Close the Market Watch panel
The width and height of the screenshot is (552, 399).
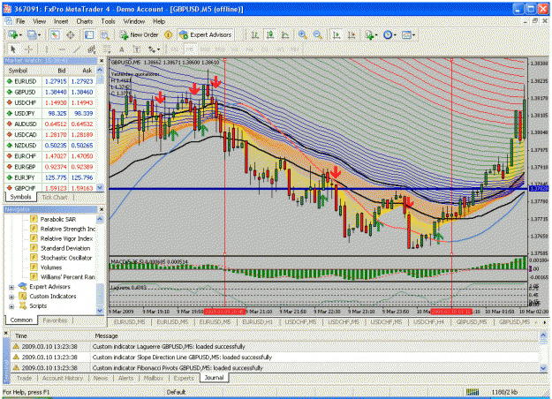pyautogui.click(x=102, y=61)
